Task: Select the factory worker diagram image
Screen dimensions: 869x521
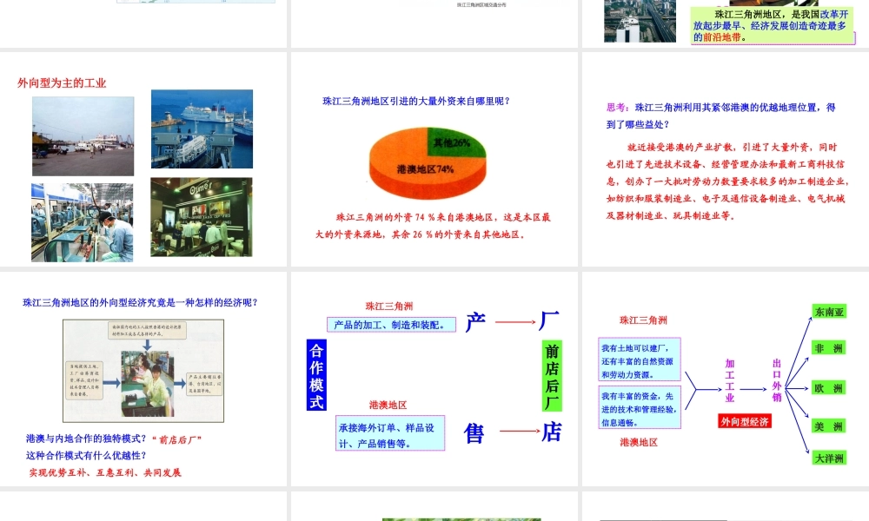Action: pos(143,371)
